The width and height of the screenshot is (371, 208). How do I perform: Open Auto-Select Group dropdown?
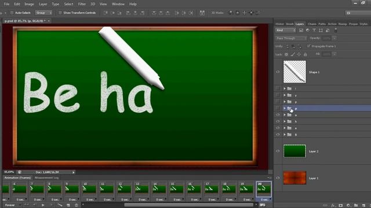pos(43,13)
